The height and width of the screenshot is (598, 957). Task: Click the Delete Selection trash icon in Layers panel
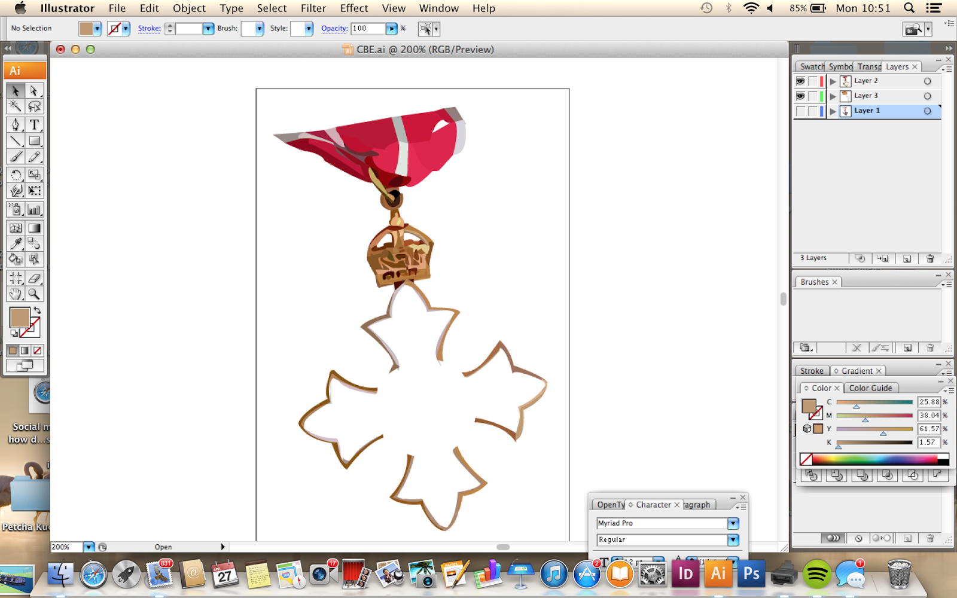pos(930,258)
